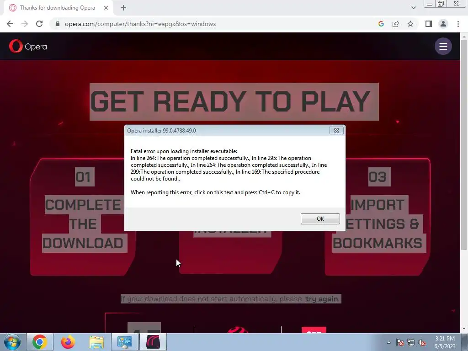This screenshot has height=351, width=468.
Task: Open a new browser tab
Action: tap(123, 8)
